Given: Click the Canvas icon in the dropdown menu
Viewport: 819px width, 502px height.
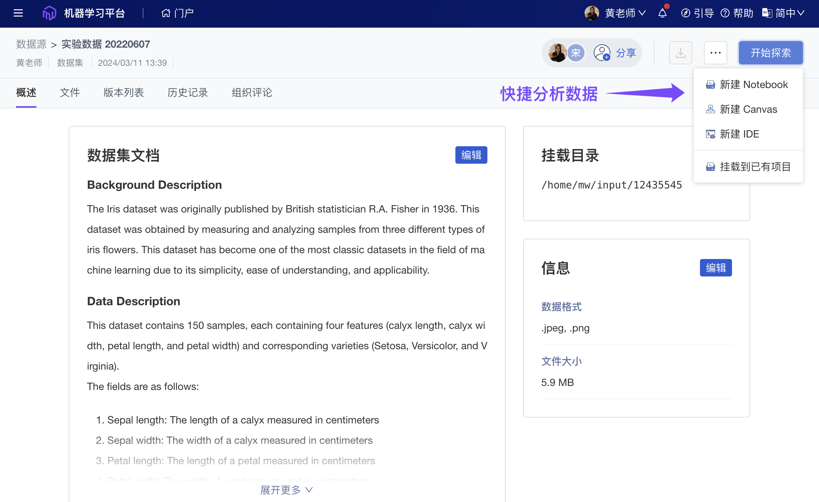Looking at the screenshot, I should (x=710, y=109).
